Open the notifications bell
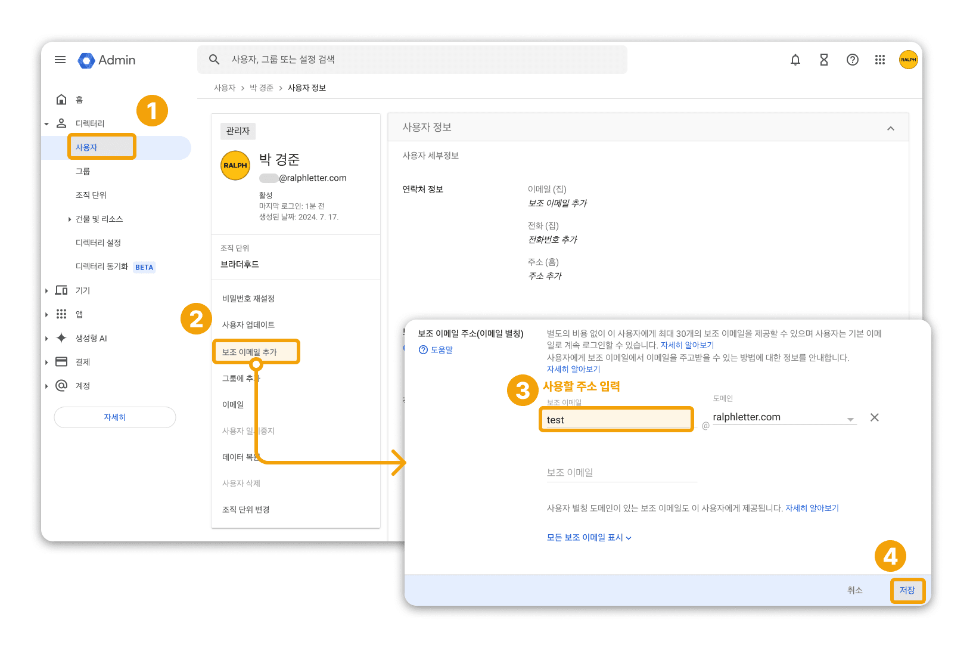Image resolution: width=973 pixels, height=663 pixels. point(795,60)
